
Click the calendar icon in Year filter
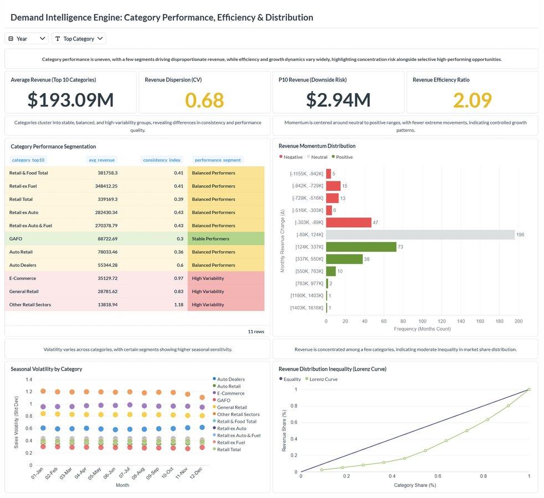pyautogui.click(x=11, y=39)
